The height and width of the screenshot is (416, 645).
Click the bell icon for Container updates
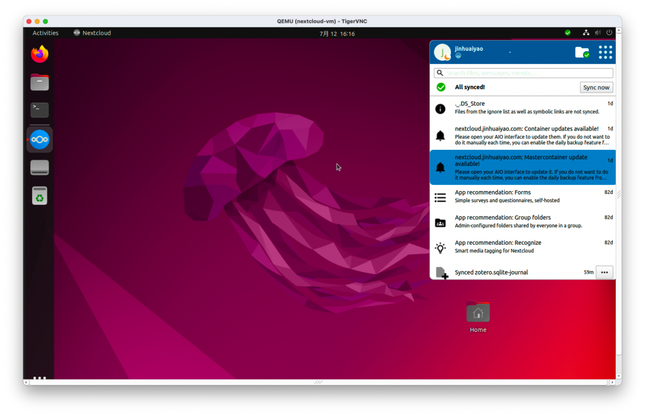click(x=440, y=136)
